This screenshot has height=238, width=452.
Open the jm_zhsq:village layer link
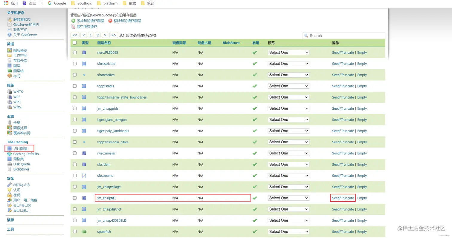pyautogui.click(x=109, y=187)
